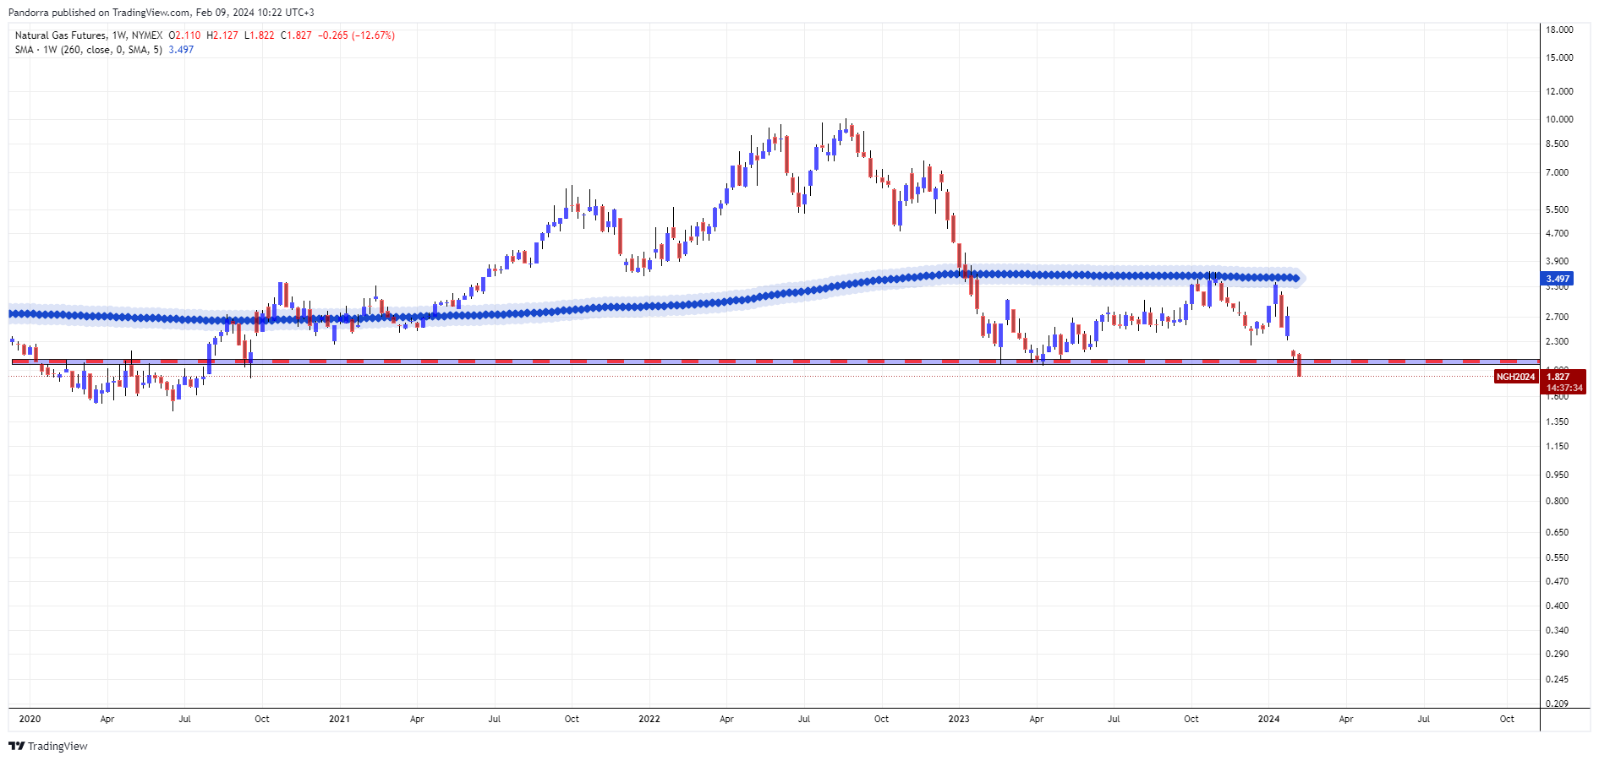The image size is (1599, 761).
Task: Click the red NGH2024 contract label
Action: pyautogui.click(x=1515, y=377)
